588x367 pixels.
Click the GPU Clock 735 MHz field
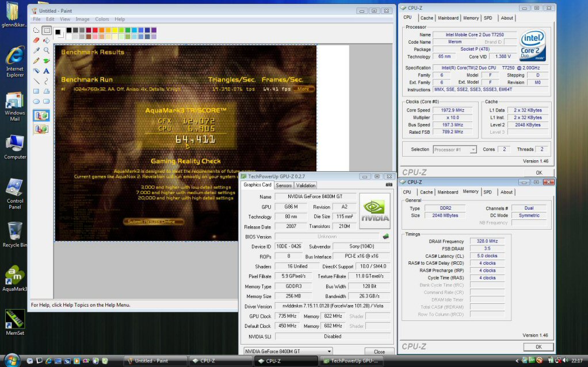point(288,316)
